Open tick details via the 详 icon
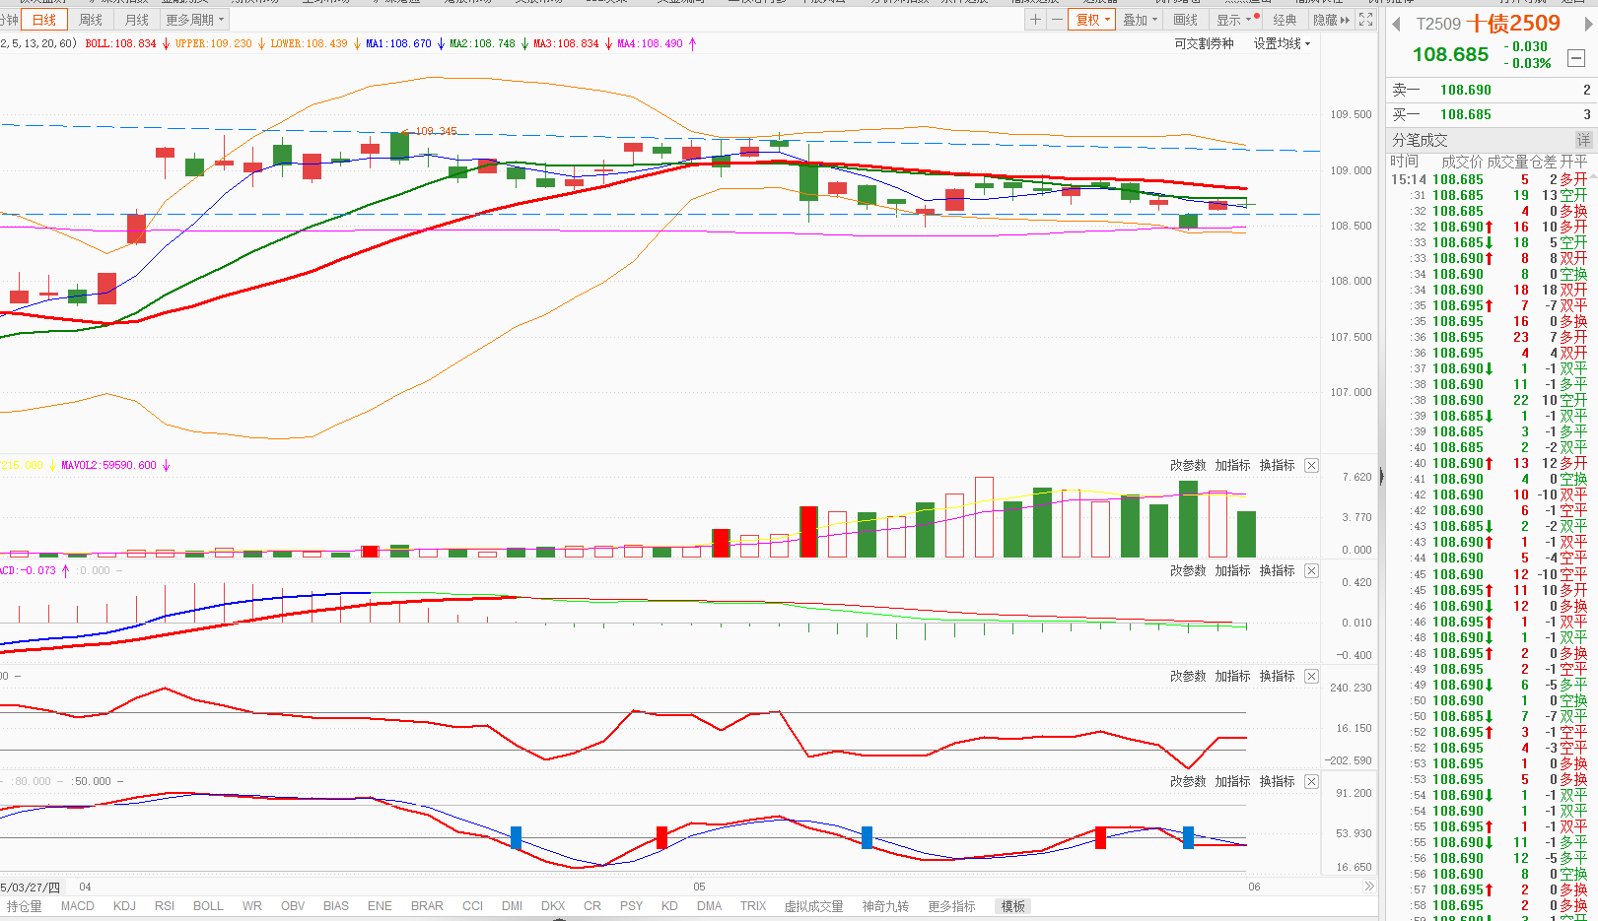This screenshot has height=921, width=1598. pyautogui.click(x=1583, y=140)
